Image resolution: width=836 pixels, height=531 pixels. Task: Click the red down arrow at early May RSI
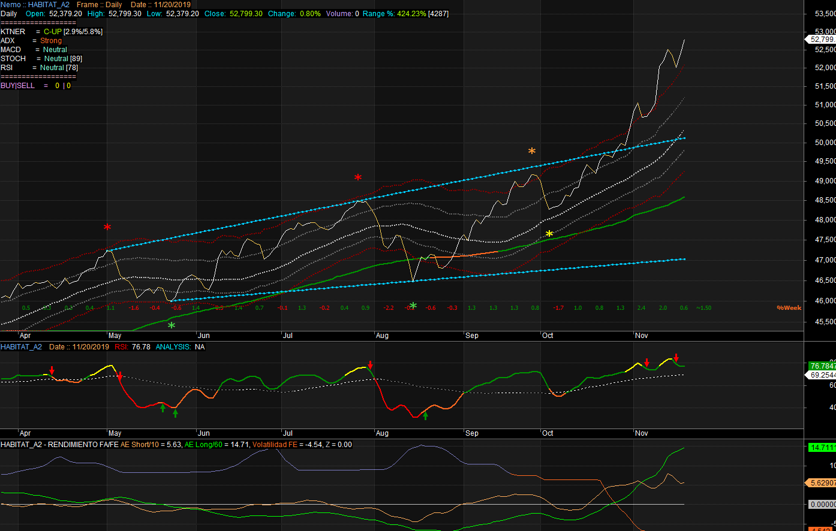[x=120, y=376]
